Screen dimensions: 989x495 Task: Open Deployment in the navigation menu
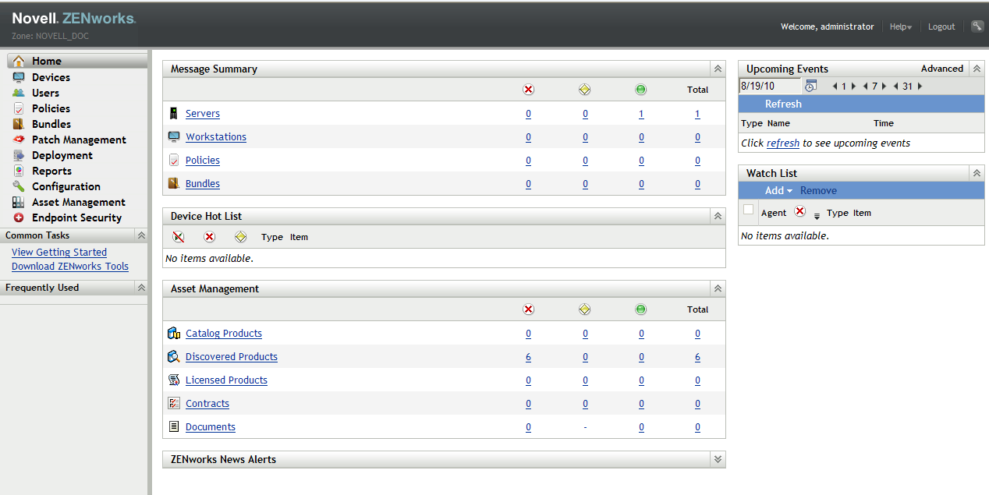[62, 155]
